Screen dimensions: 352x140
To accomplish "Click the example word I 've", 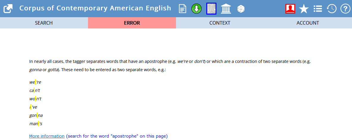I will (33, 107).
